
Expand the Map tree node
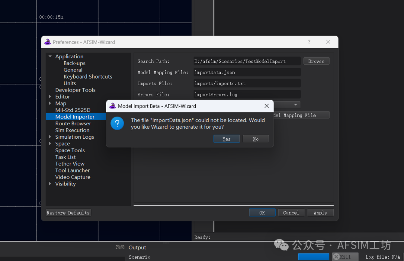[50, 103]
